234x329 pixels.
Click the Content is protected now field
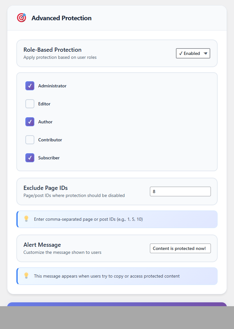(180, 248)
